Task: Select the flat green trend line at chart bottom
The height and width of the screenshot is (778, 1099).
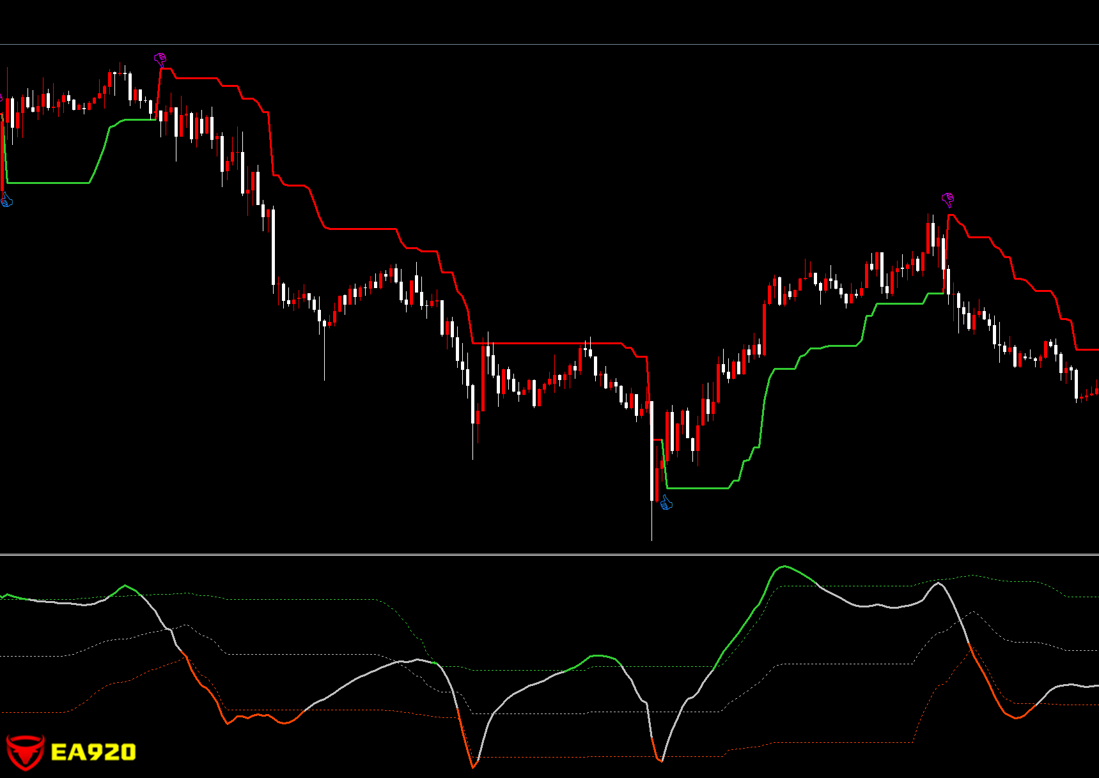Action: pos(697,488)
